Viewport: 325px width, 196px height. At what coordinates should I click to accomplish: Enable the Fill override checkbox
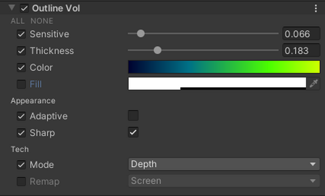21,84
